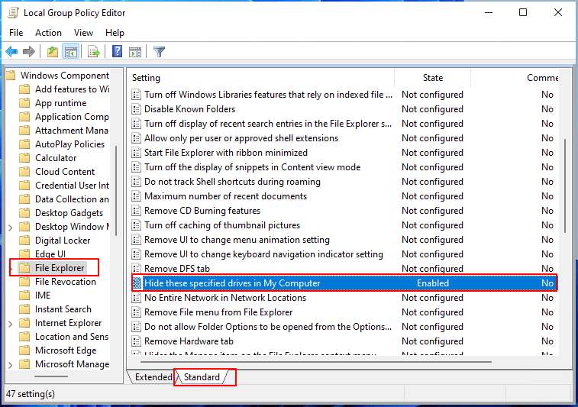Click the Back arrow toolbar icon

click(x=11, y=52)
